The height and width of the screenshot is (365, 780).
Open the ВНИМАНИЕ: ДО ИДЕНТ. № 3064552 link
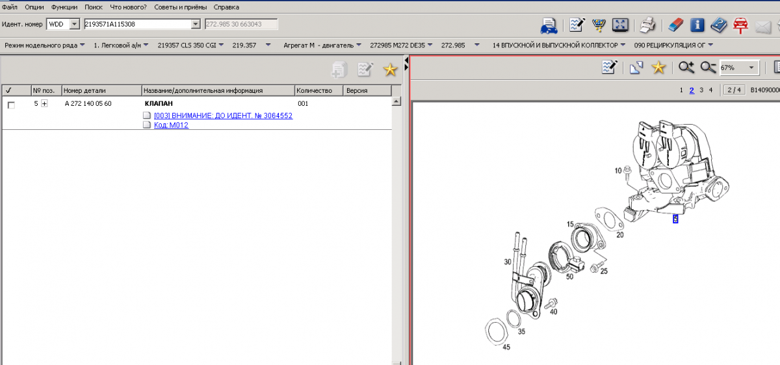[223, 116]
